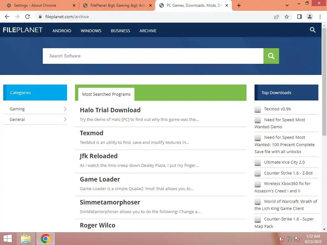
Task: Click the address bar URL
Action: (x=67, y=17)
